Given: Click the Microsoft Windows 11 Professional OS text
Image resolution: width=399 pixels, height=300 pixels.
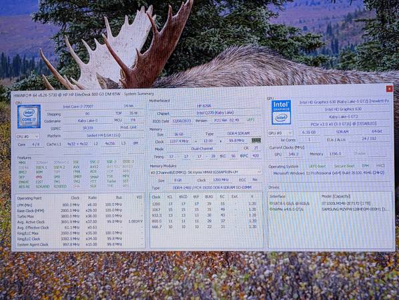Looking at the screenshot, I should pyautogui.click(x=328, y=173).
